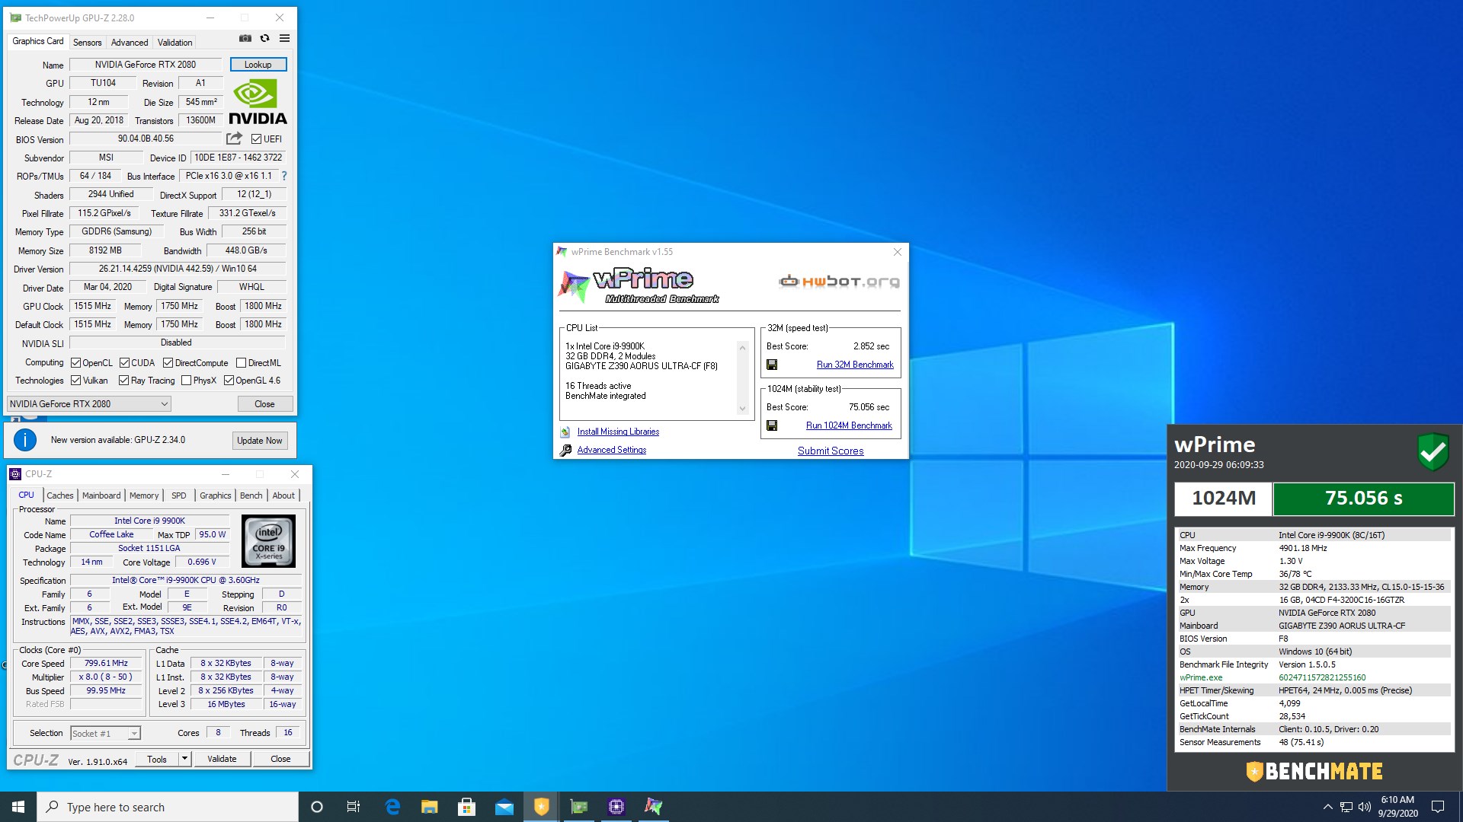1463x822 pixels.
Task: Toggle OpenGL 4.6 checkbox
Action: pyautogui.click(x=229, y=381)
